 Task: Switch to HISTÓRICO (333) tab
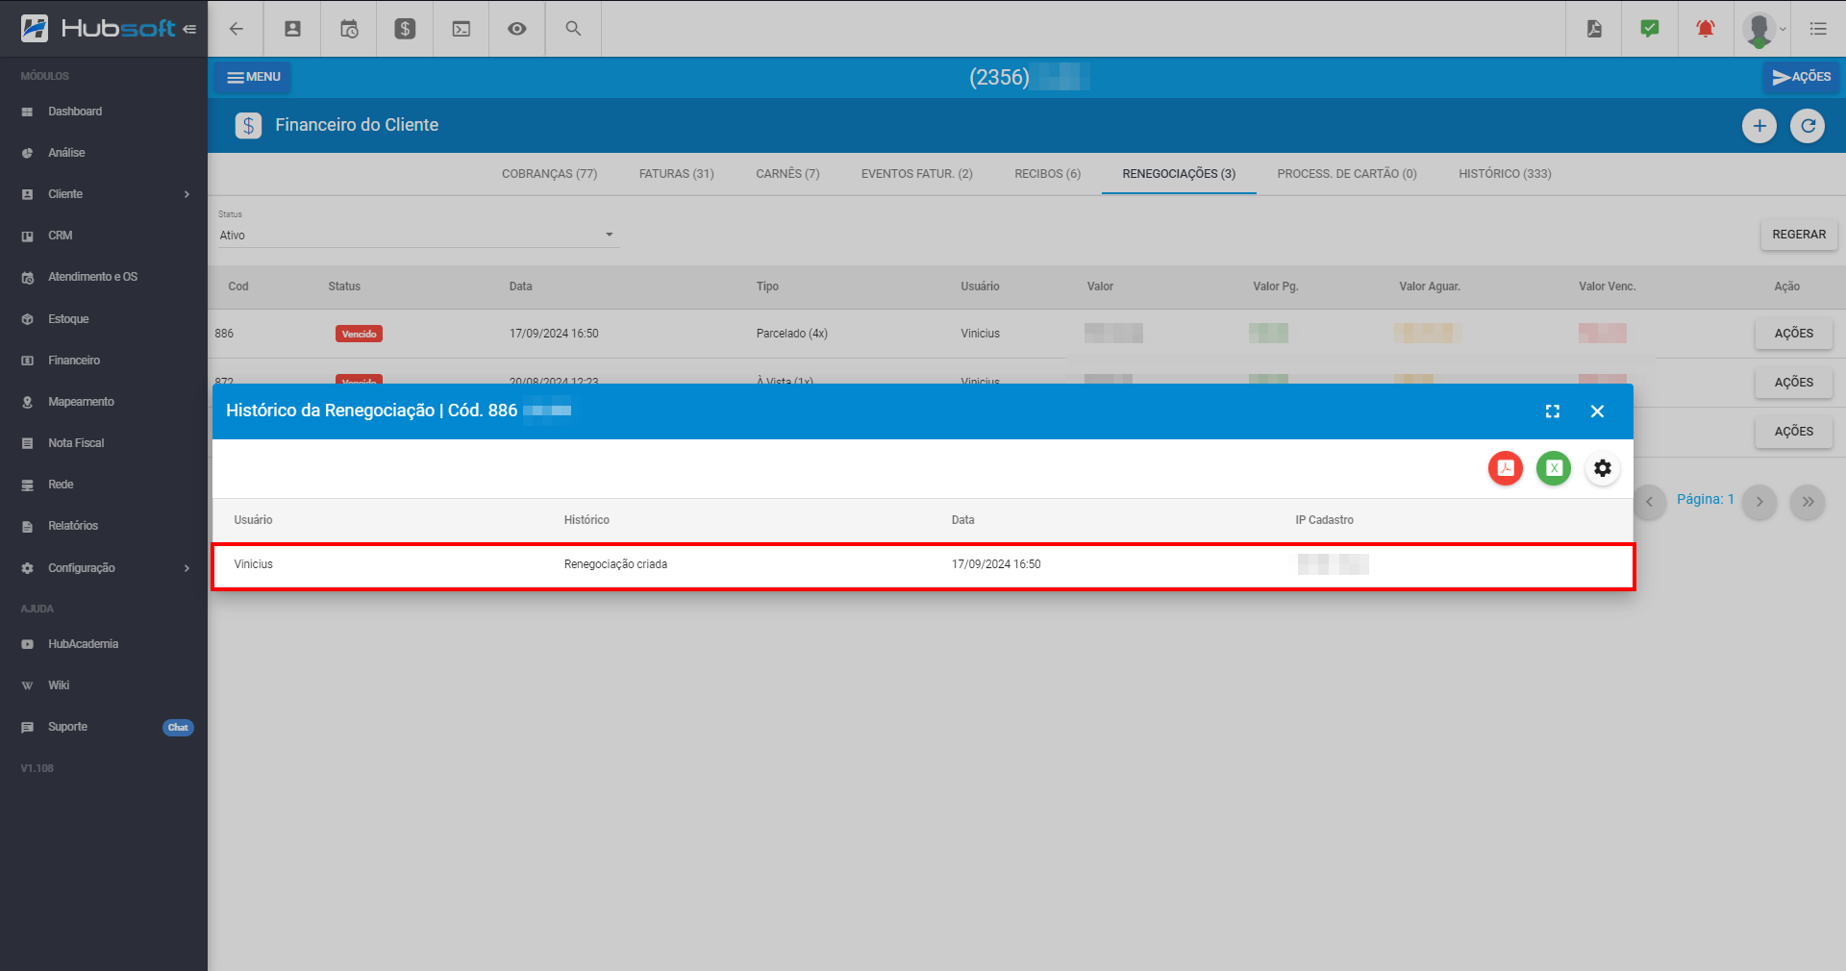coord(1505,174)
